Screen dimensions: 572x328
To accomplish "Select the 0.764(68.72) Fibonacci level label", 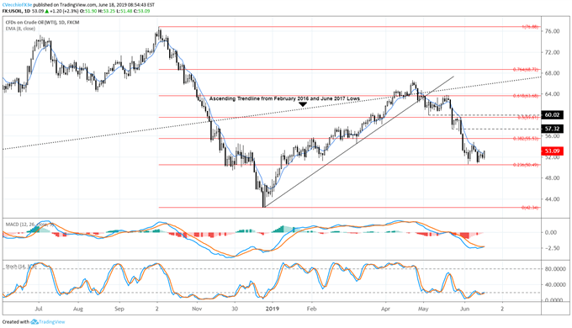I will pos(526,69).
